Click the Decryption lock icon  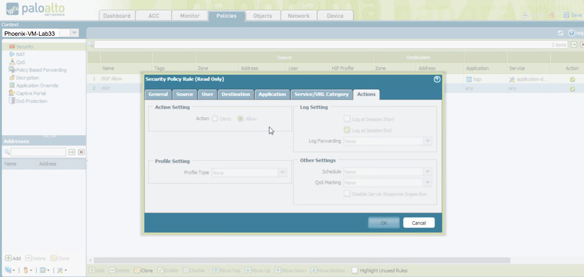(12, 78)
